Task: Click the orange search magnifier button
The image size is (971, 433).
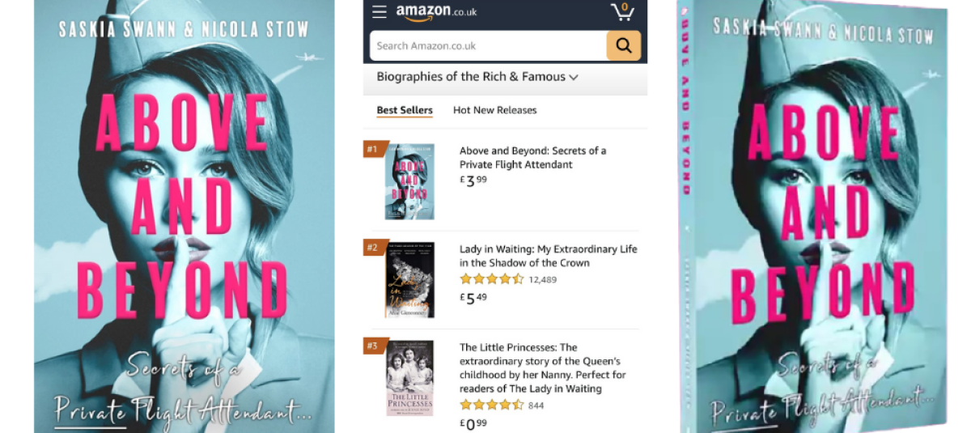Action: point(623,46)
